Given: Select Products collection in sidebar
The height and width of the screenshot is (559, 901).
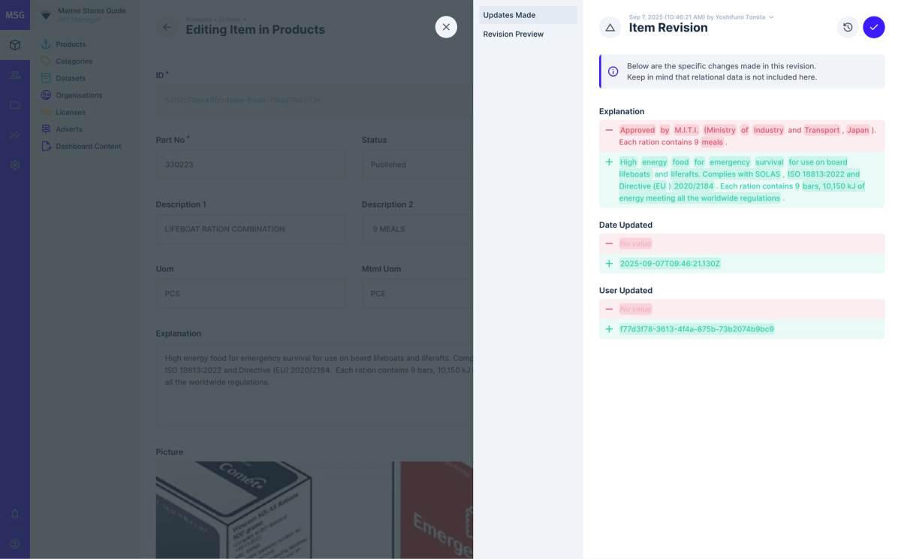Looking at the screenshot, I should [x=85, y=44].
